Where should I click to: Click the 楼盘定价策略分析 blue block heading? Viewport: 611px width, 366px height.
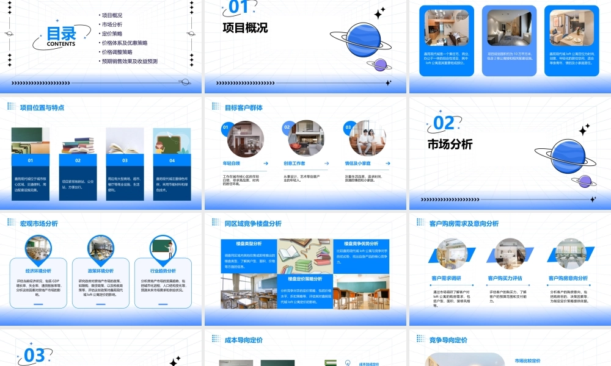305,279
